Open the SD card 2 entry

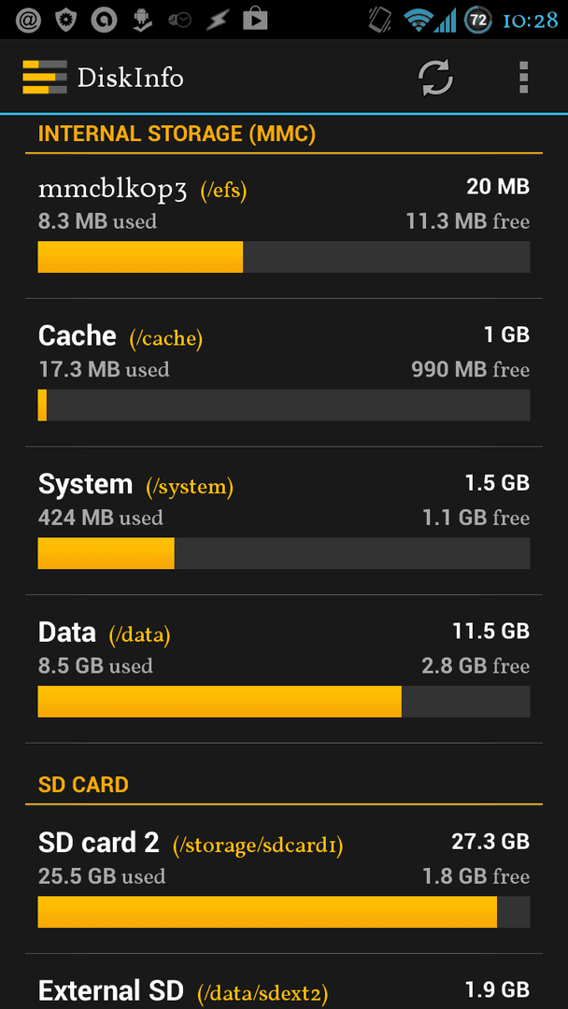tap(284, 880)
